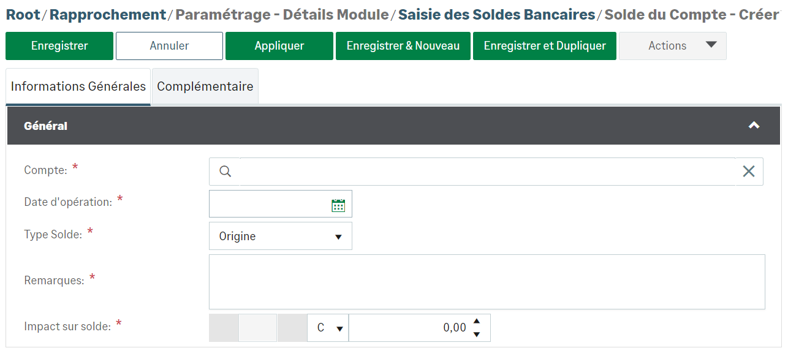Click Enregistrer & Nouveau button

coord(403,46)
